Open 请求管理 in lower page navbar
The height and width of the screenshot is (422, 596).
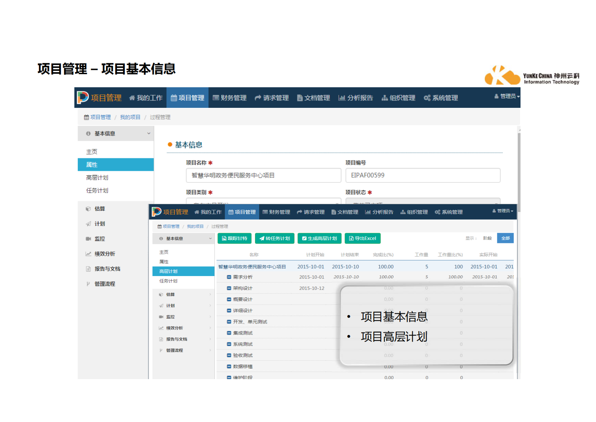311,212
